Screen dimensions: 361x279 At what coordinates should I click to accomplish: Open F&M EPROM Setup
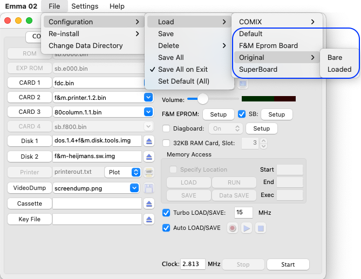click(x=218, y=114)
